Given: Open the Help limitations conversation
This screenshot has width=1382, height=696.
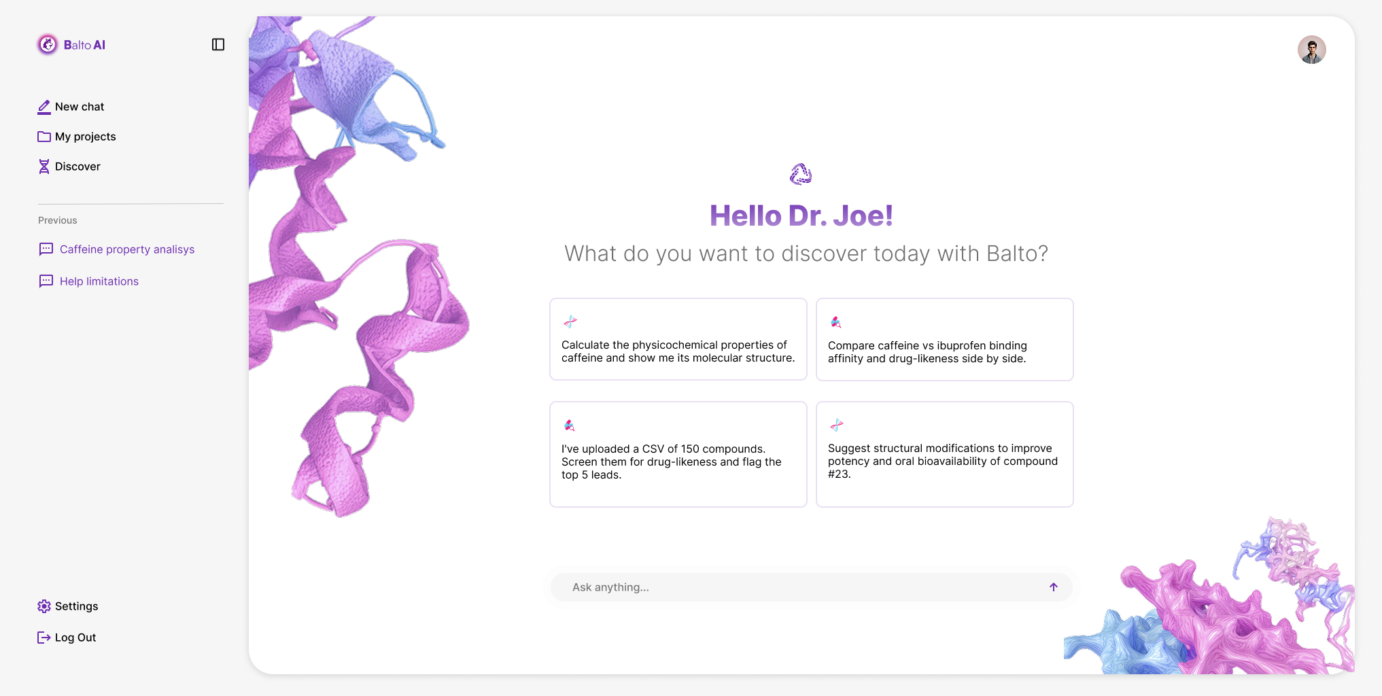Looking at the screenshot, I should point(99,281).
